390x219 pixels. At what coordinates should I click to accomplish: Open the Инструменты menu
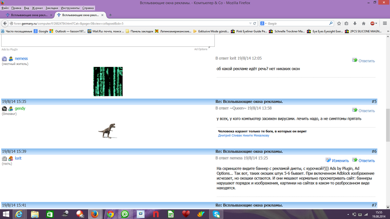[x=70, y=8]
